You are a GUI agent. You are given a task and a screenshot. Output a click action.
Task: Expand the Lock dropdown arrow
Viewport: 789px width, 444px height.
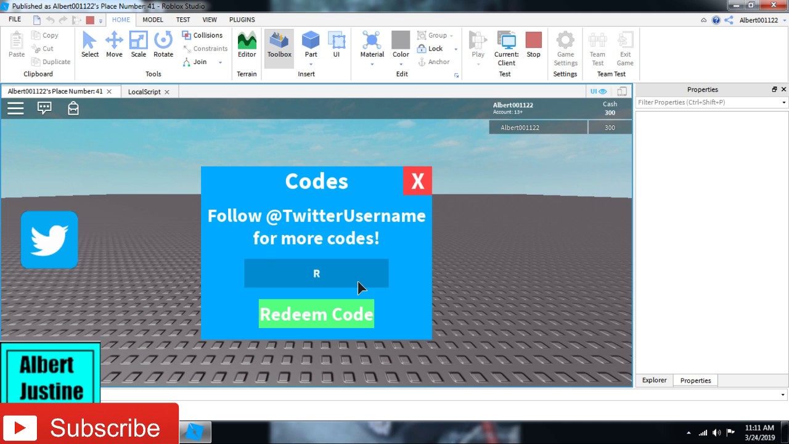click(x=456, y=49)
